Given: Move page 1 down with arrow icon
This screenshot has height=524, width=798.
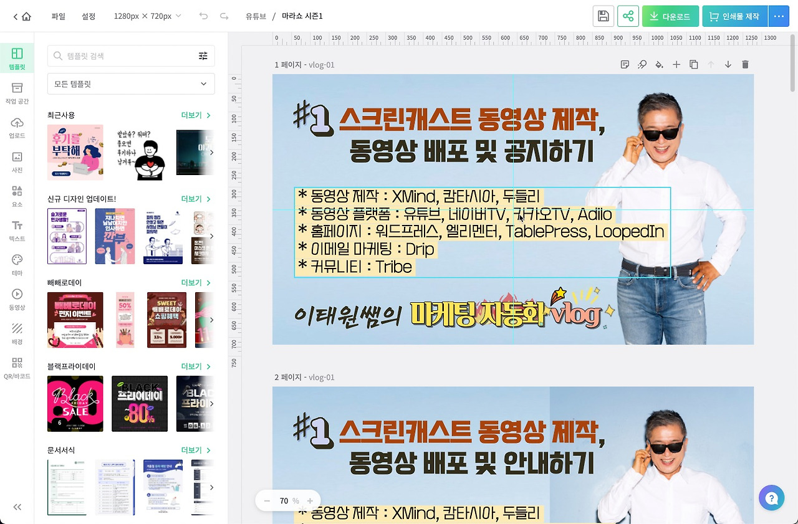Looking at the screenshot, I should pyautogui.click(x=728, y=64).
